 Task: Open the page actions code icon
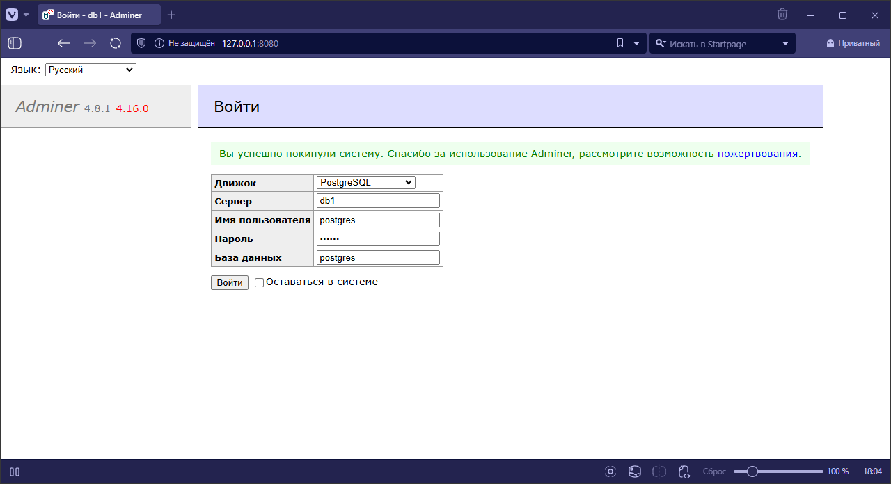[x=684, y=471]
